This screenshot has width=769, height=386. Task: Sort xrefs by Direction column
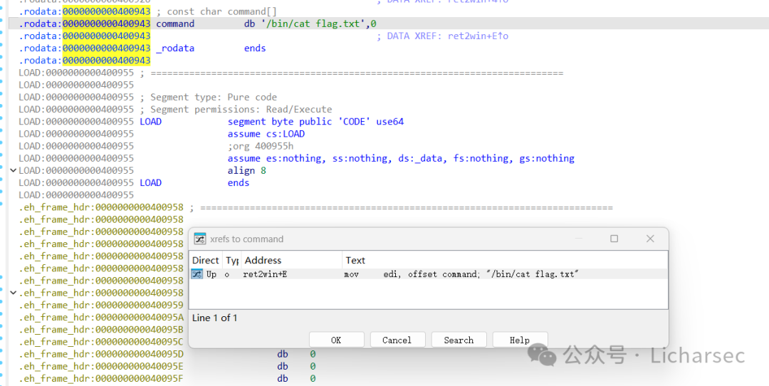pos(206,260)
